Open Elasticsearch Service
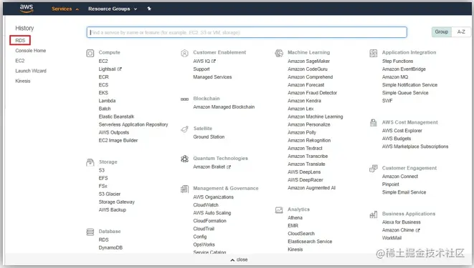 pos(310,242)
